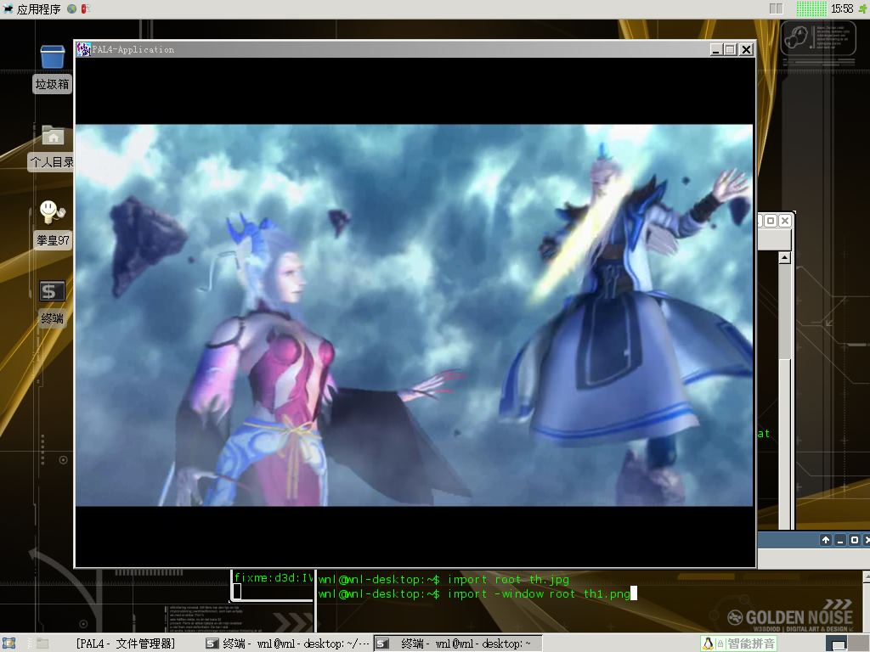Screen dimensions: 870x652
Task: Click the background window's scrollbar up arrow
Action: (784, 258)
